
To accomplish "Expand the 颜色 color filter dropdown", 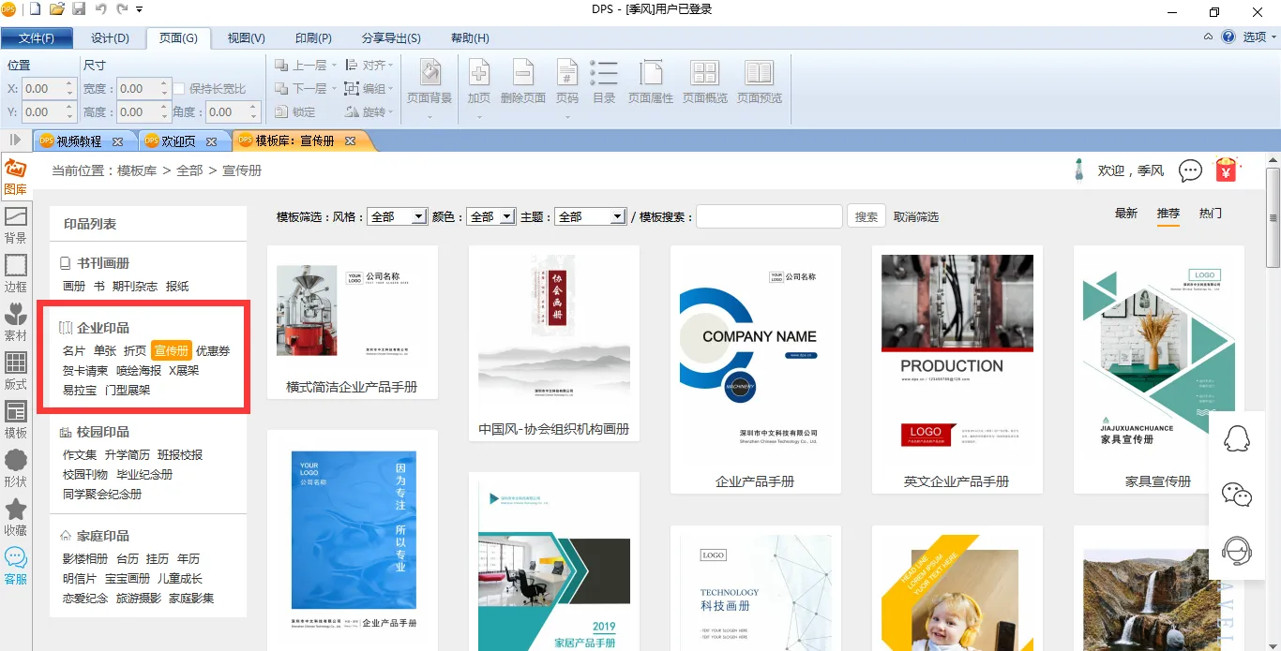I will point(506,216).
